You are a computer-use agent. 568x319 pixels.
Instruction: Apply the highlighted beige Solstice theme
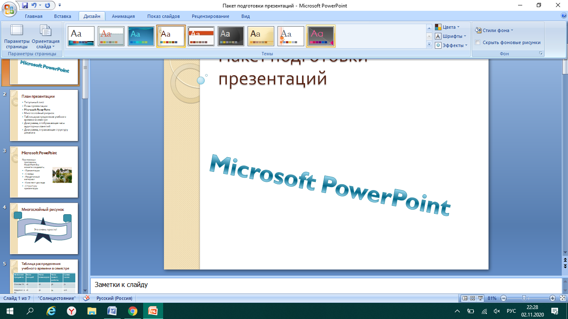[171, 36]
